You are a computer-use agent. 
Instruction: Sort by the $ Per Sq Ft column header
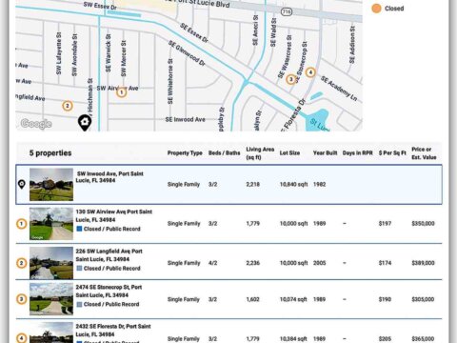[x=392, y=153]
